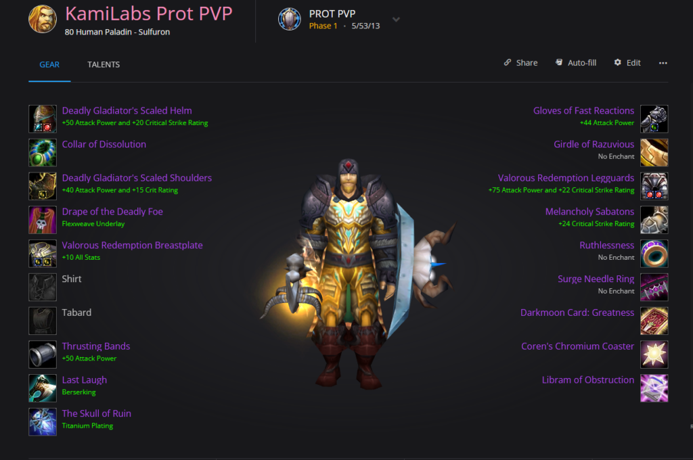This screenshot has height=460, width=693.
Task: Open the three-dots more options menu
Action: pyautogui.click(x=663, y=63)
